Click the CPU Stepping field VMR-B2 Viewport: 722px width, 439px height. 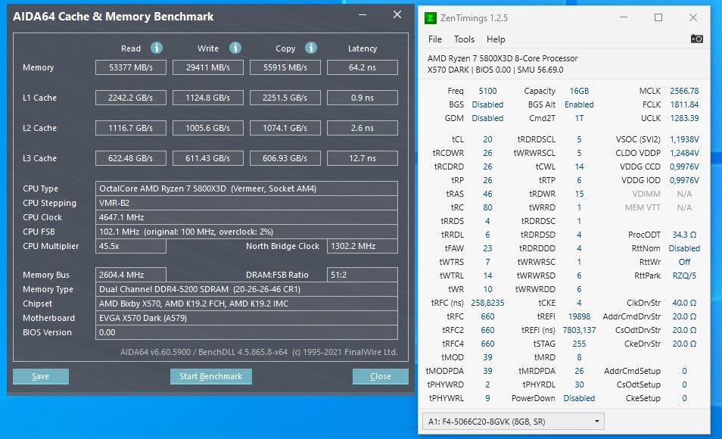point(247,203)
